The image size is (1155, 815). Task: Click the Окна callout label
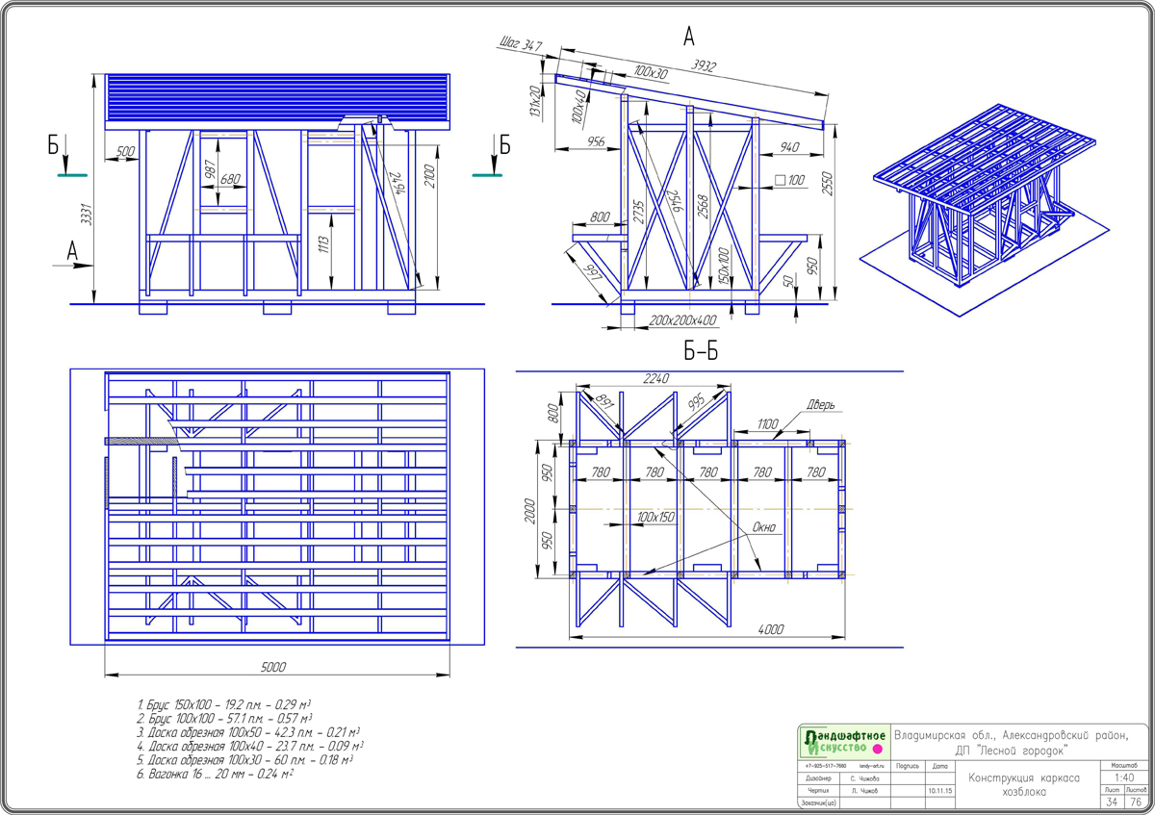coord(765,527)
